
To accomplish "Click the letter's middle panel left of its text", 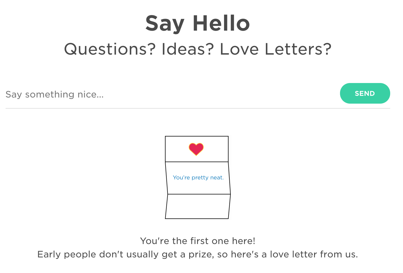I will pyautogui.click(x=169, y=178).
